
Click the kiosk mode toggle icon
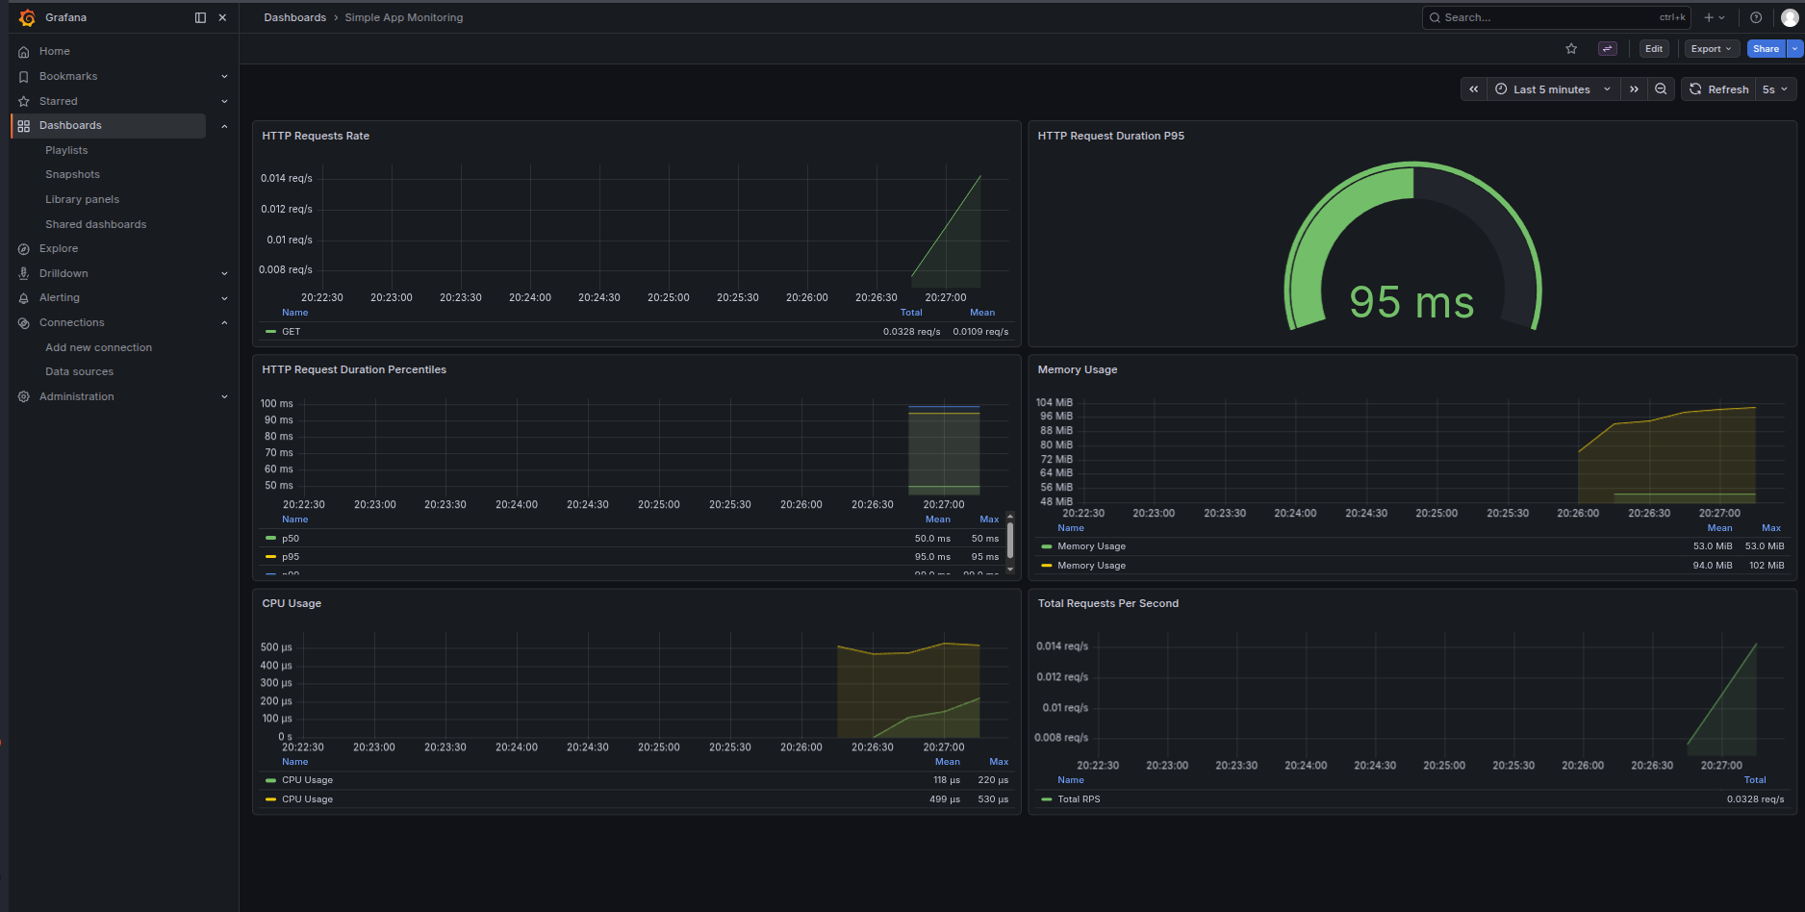click(x=1607, y=49)
